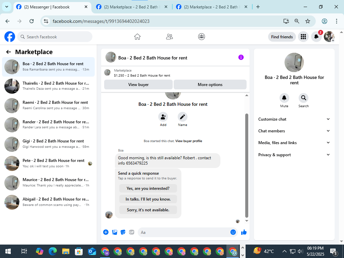The image size is (344, 258).
Task: Reload the page
Action: (32, 21)
